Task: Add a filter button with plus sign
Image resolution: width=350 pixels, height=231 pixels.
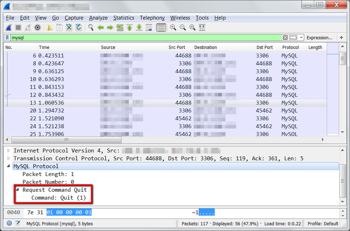Action: click(341, 37)
